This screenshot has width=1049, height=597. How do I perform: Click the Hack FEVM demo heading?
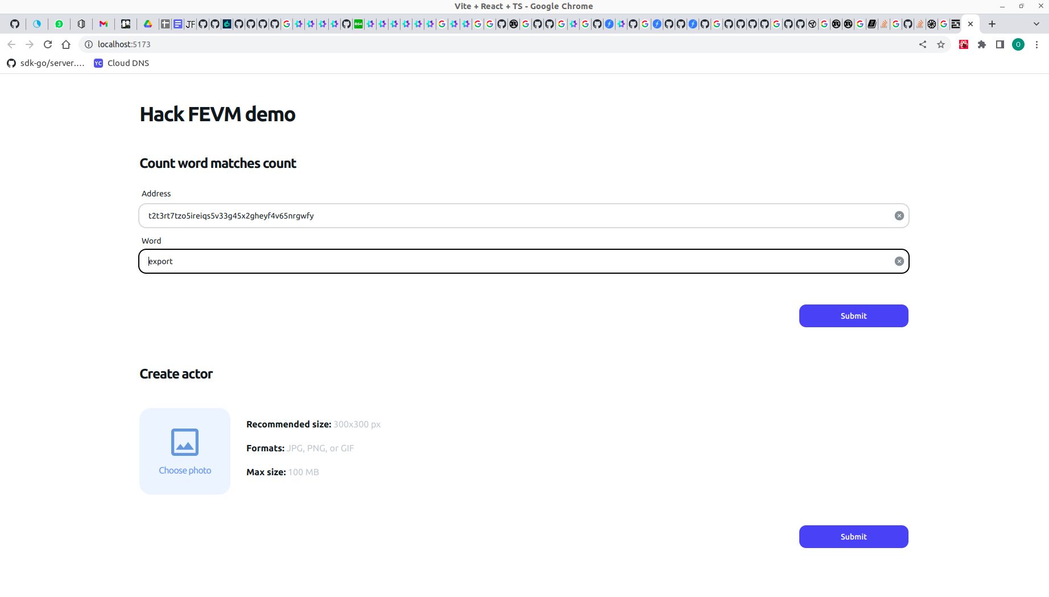(217, 114)
